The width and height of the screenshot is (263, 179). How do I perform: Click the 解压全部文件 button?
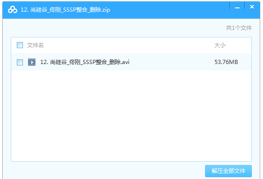click(228, 171)
